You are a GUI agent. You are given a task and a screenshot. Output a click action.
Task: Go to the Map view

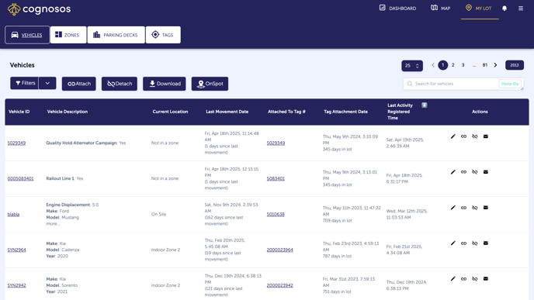tap(440, 9)
